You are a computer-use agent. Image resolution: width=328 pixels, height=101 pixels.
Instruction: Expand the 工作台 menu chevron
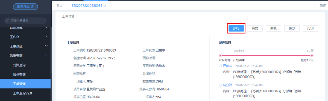tap(46, 37)
